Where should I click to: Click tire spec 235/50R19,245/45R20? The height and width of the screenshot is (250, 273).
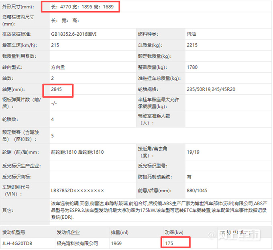click(x=211, y=89)
